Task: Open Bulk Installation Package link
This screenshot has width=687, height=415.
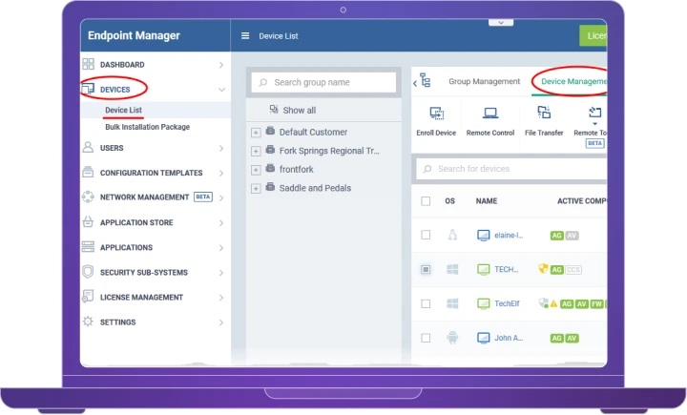Action: [x=147, y=127]
